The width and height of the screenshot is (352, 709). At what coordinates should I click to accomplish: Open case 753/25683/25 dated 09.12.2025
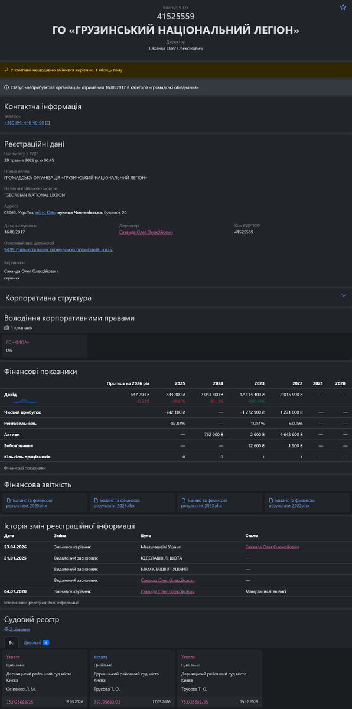click(x=195, y=702)
